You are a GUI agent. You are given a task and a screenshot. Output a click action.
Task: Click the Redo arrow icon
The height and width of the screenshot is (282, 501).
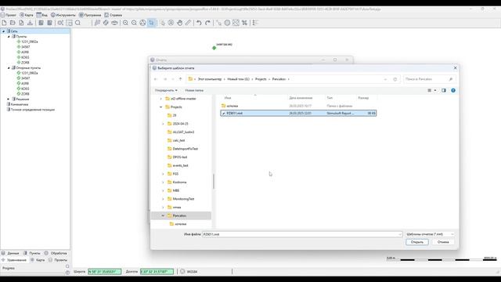207,23
